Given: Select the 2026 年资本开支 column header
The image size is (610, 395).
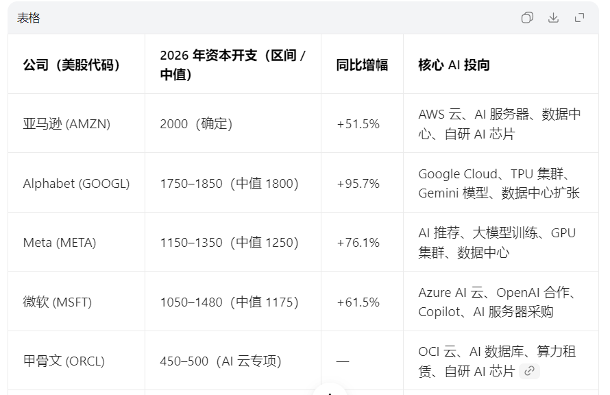Looking at the screenshot, I should [232, 64].
